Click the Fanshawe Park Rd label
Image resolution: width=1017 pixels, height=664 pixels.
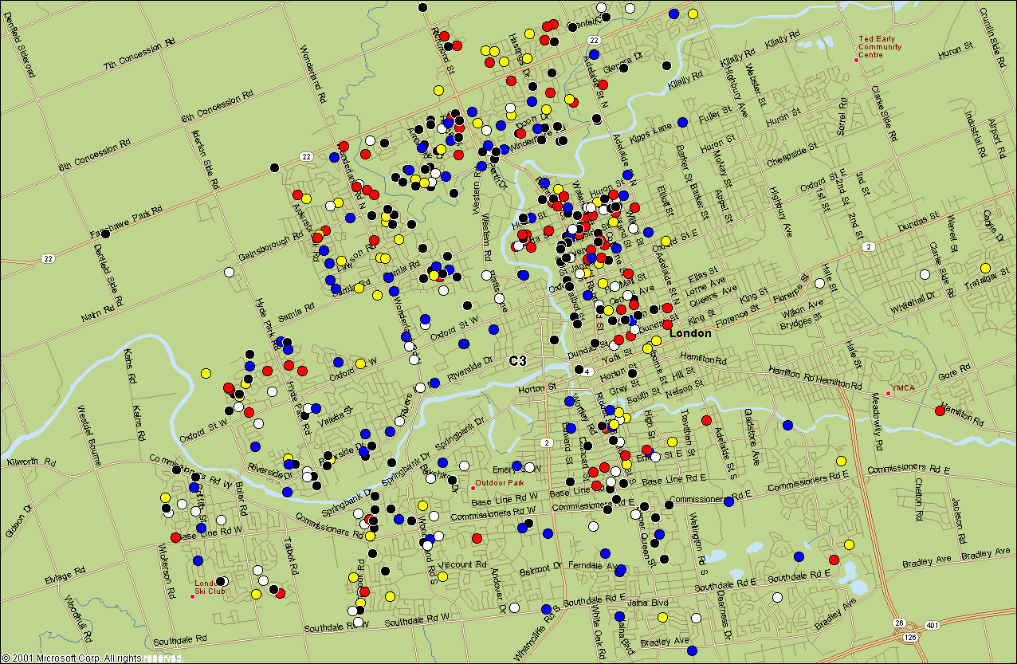(126, 222)
